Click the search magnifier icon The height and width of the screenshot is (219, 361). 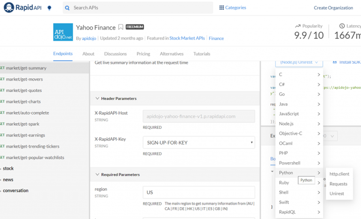click(x=67, y=8)
